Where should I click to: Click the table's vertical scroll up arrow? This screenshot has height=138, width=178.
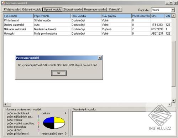(x=173, y=16)
